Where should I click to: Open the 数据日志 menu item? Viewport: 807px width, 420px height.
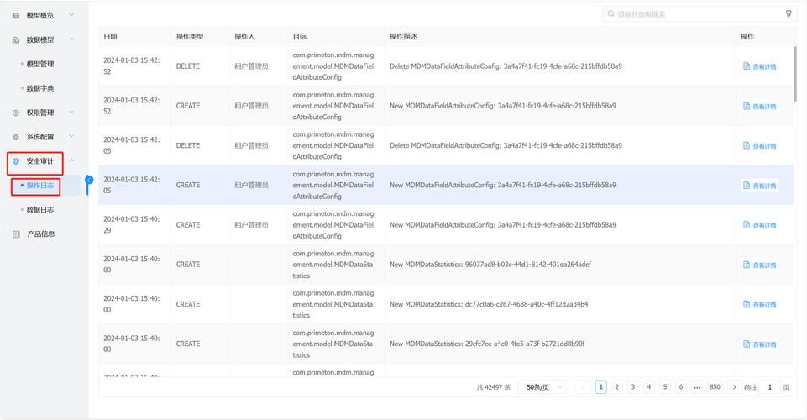pyautogui.click(x=39, y=210)
